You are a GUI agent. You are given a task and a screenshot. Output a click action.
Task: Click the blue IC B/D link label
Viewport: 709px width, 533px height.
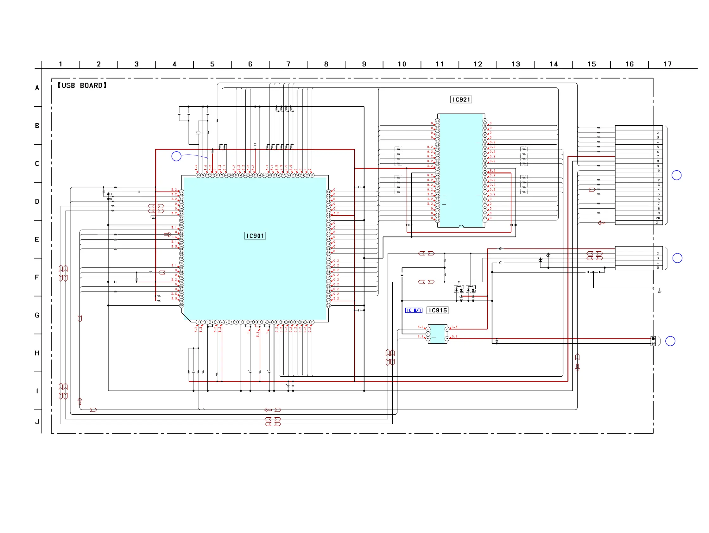pos(414,310)
